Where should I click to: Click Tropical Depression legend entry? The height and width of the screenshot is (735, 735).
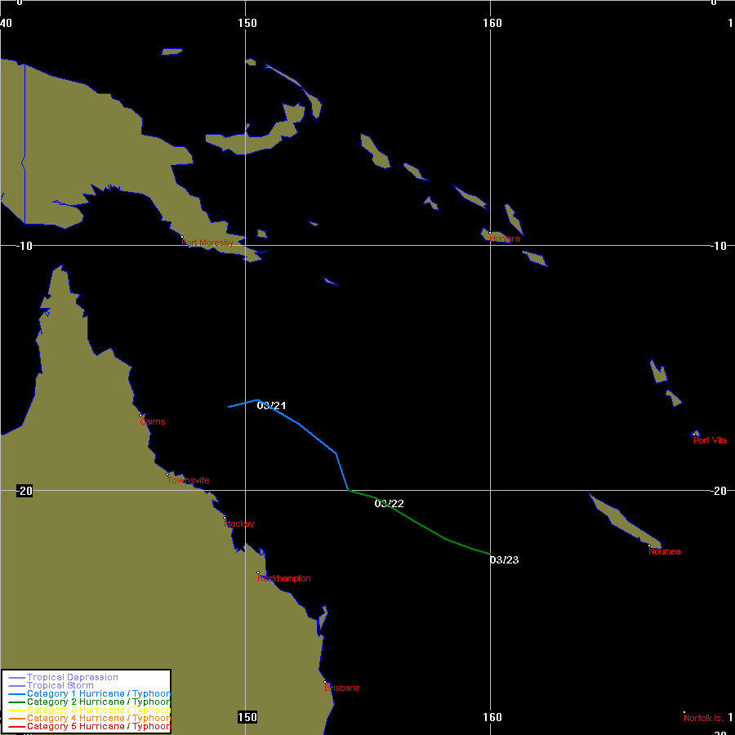pos(72,677)
